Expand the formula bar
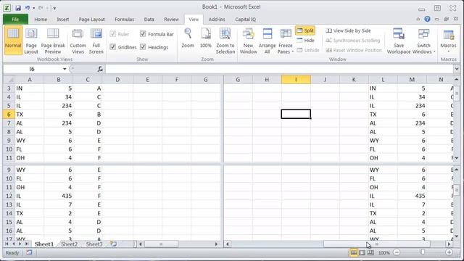The image size is (464, 261). click(457, 69)
